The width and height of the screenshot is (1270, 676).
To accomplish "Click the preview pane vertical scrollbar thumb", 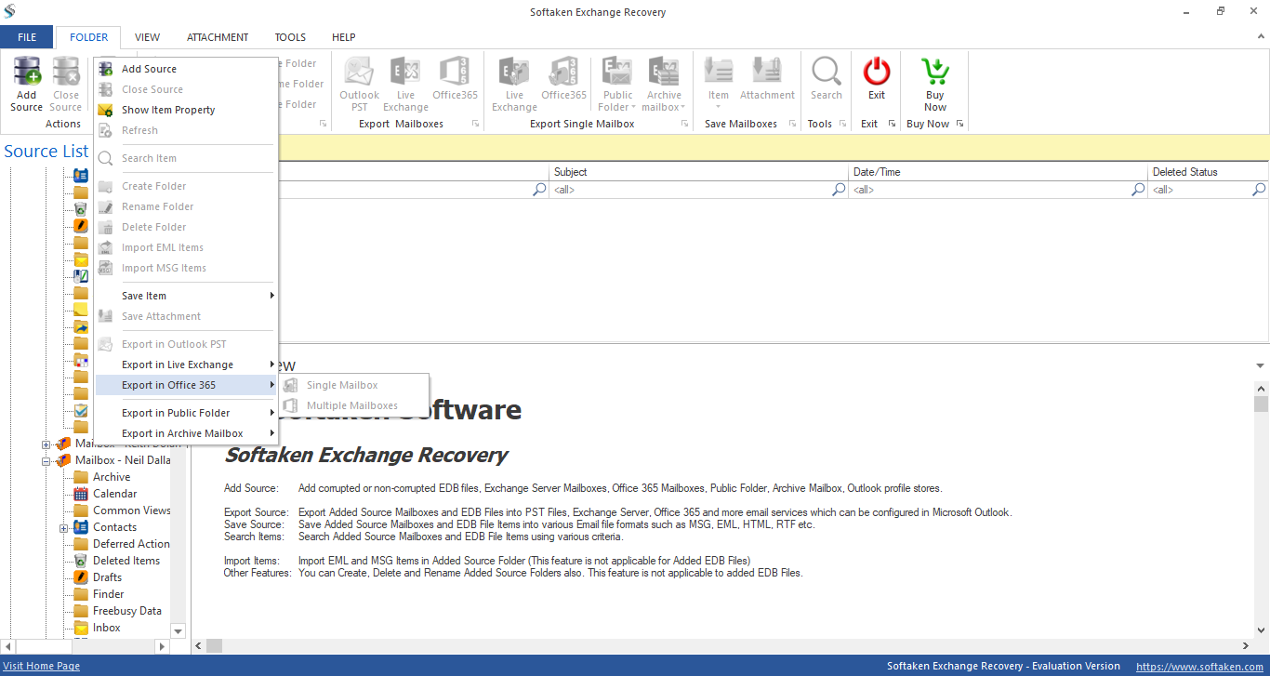I will click(x=1261, y=404).
